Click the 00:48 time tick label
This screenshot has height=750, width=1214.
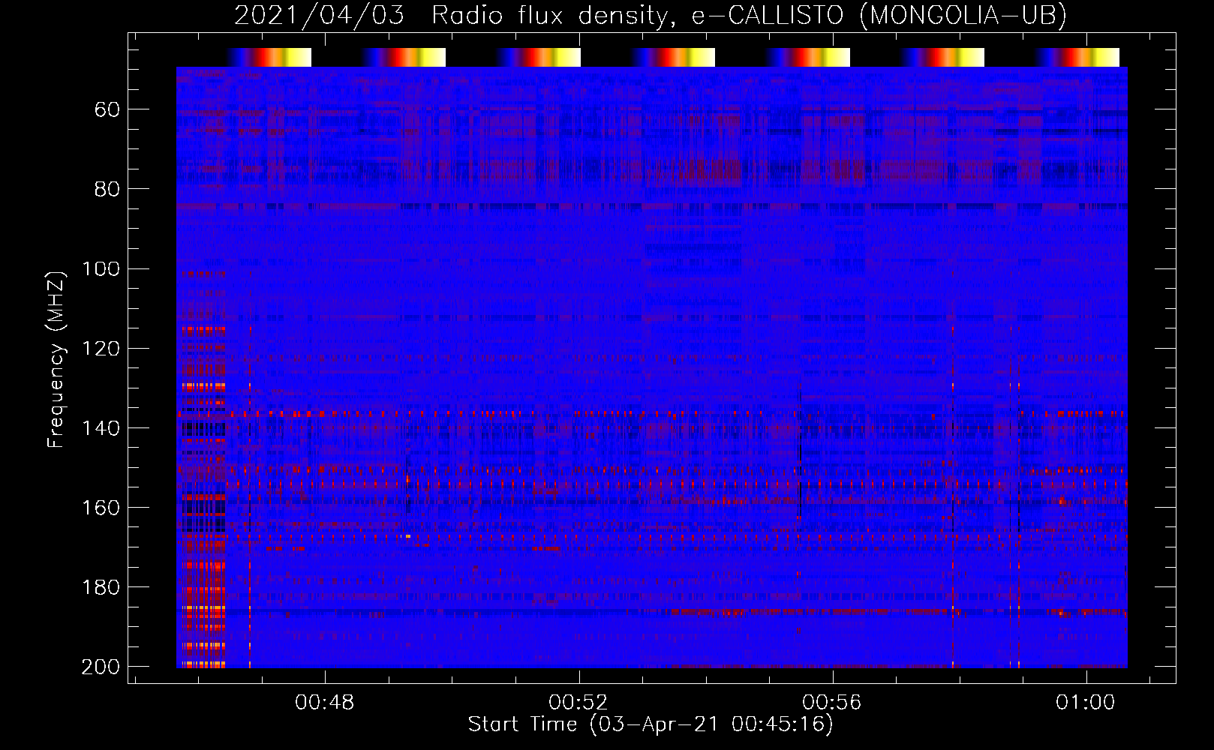pyautogui.click(x=324, y=703)
